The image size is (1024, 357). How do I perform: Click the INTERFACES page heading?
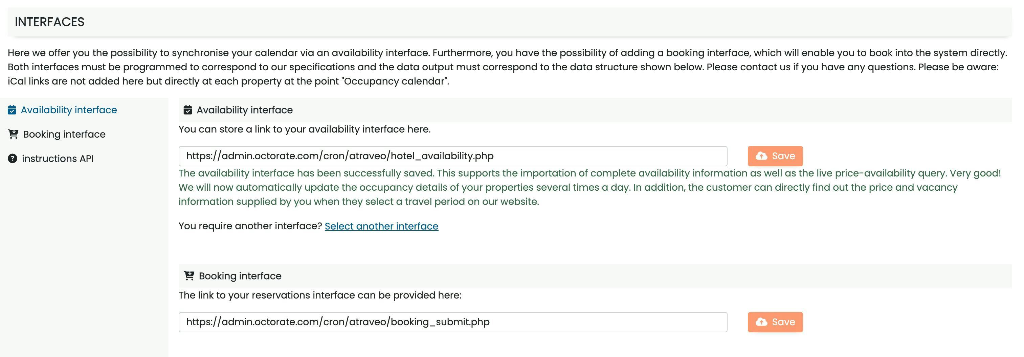pyautogui.click(x=50, y=22)
